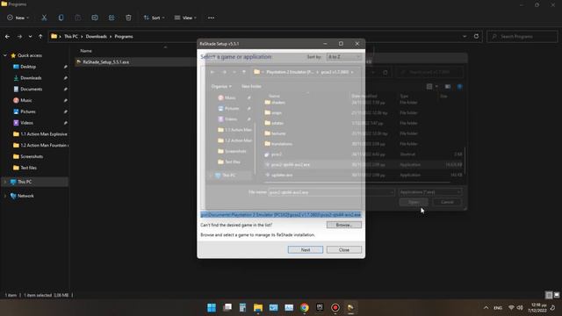Click the File name field in Open dialog
Image resolution: width=562 pixels, height=316 pixels.
pyautogui.click(x=332, y=192)
